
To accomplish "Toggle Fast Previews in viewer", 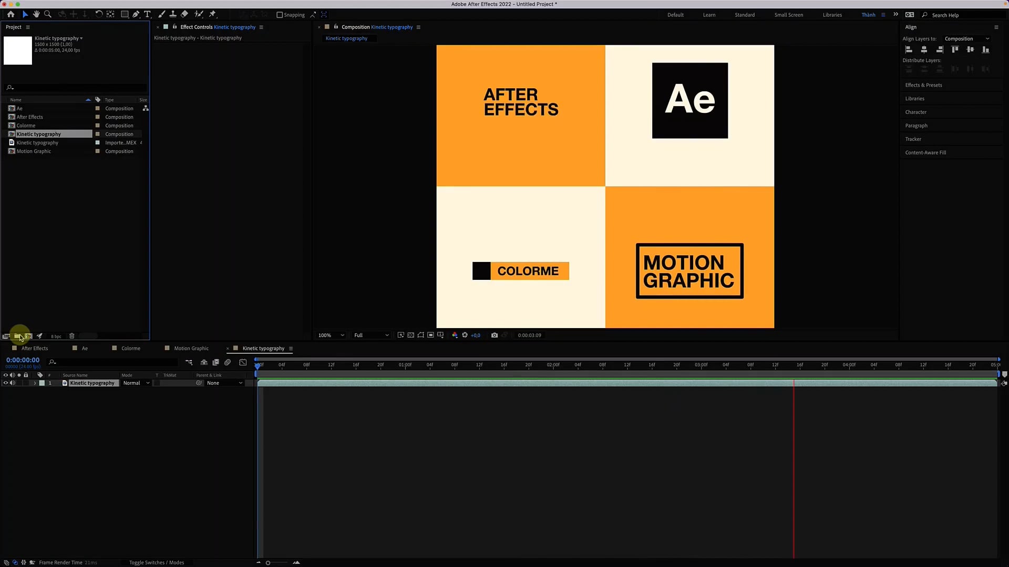I will tap(401, 335).
